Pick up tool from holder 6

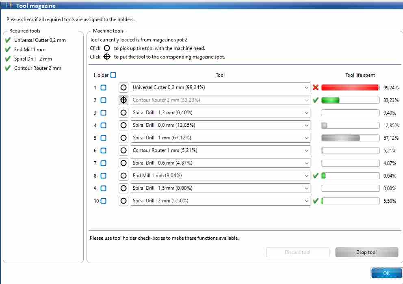[x=123, y=150]
